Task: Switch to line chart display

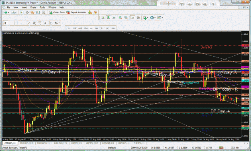Action: tap(114, 18)
